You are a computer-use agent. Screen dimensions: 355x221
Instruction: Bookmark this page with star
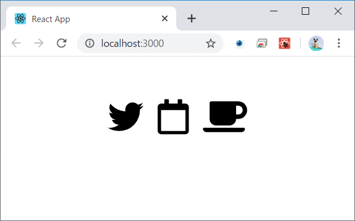point(211,43)
